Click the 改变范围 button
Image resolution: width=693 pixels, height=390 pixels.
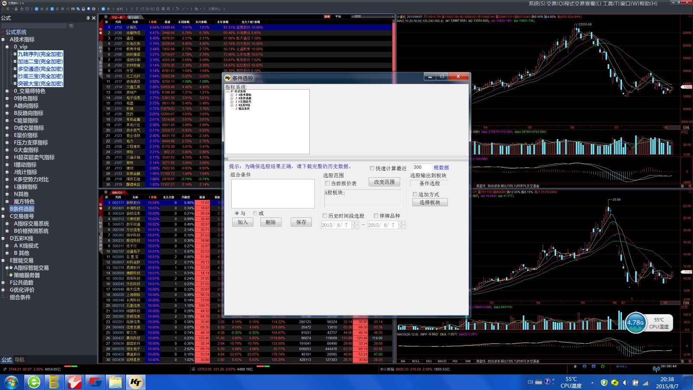click(x=384, y=182)
